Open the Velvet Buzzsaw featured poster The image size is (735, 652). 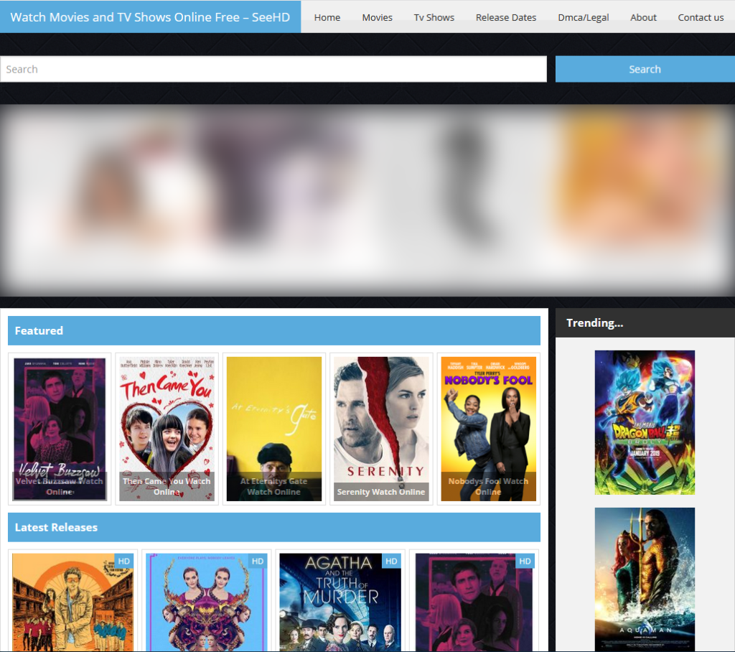coord(60,429)
